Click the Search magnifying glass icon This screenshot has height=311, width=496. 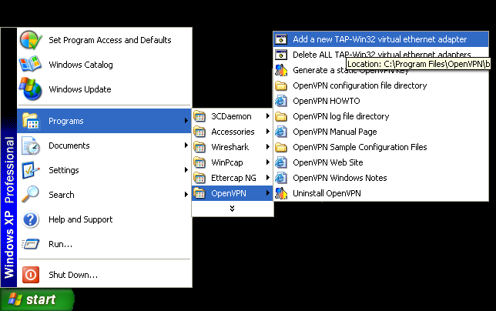point(30,194)
